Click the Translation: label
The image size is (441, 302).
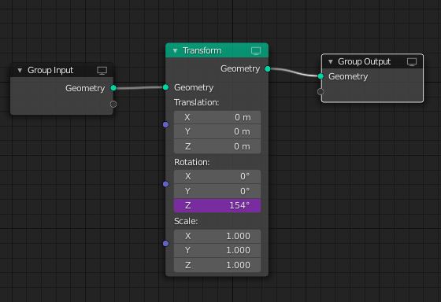click(196, 102)
